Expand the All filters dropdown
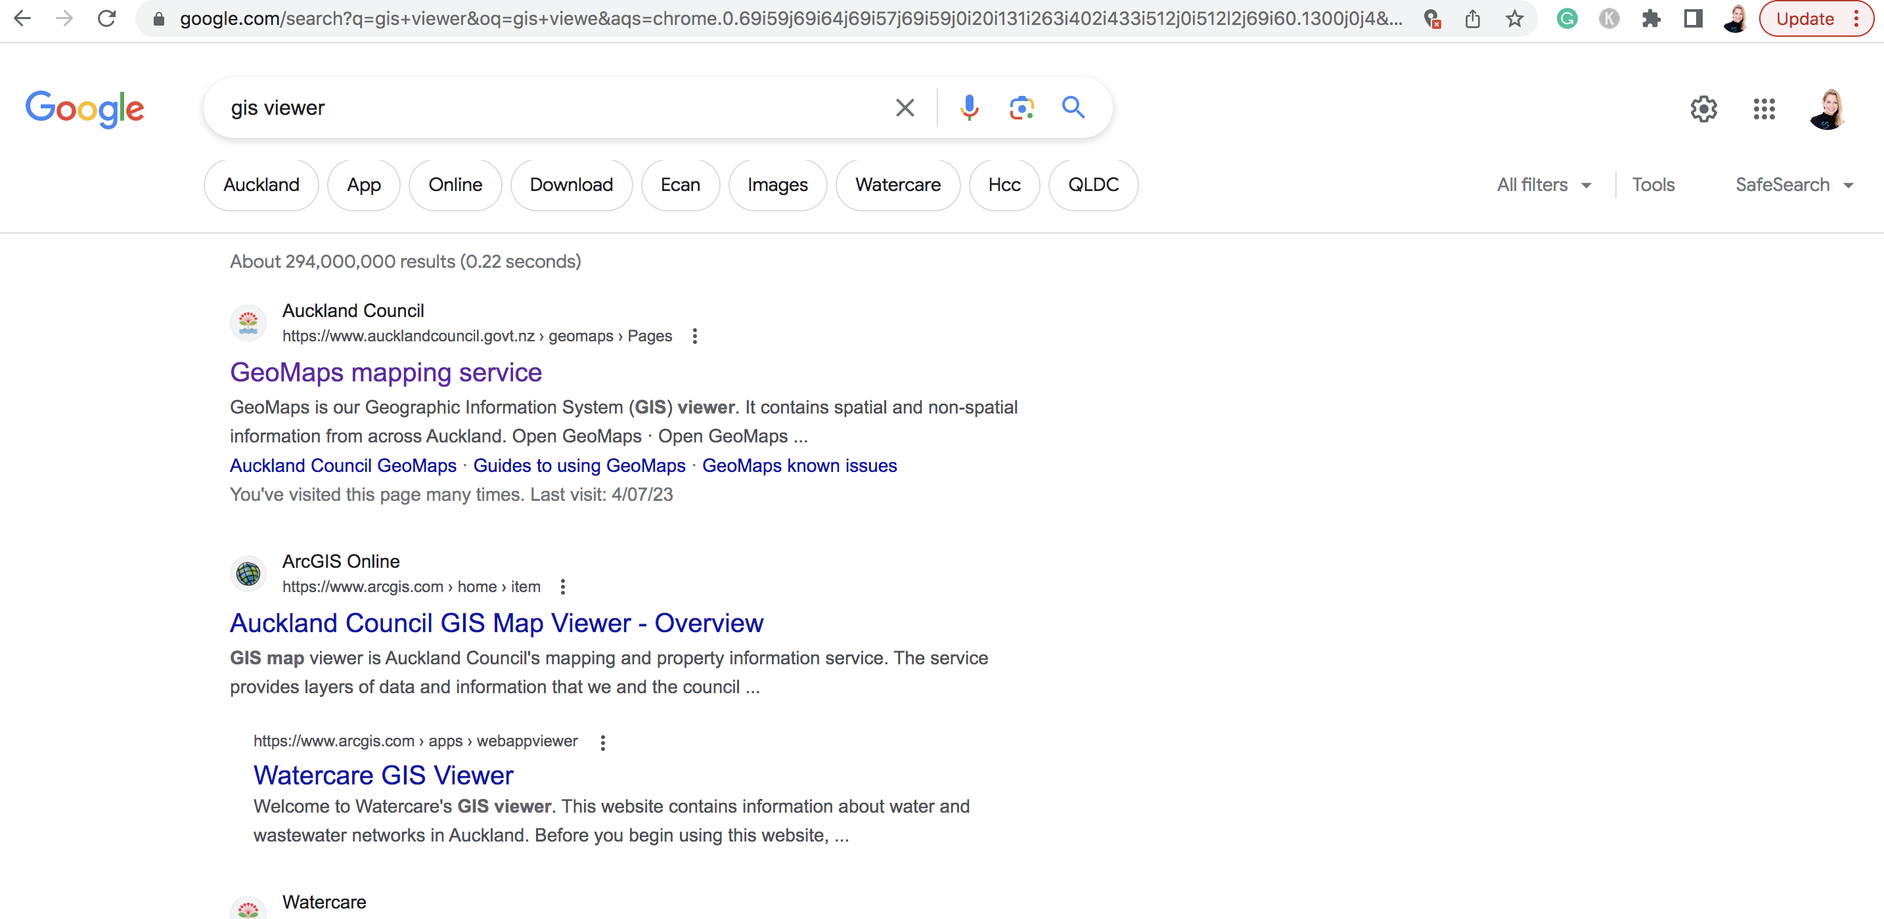 pos(1544,185)
